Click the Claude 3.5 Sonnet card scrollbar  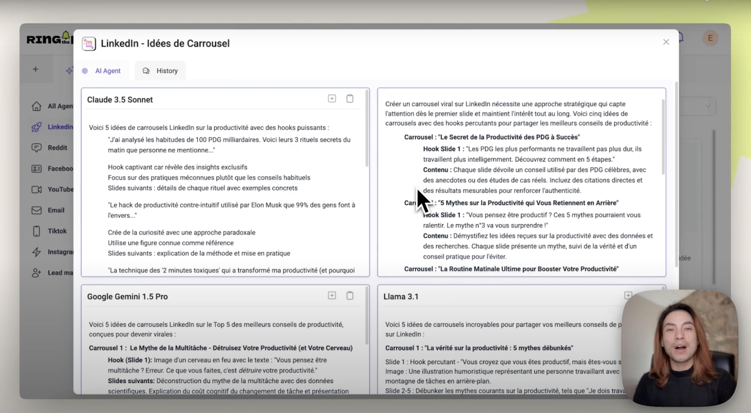pyautogui.click(x=367, y=128)
